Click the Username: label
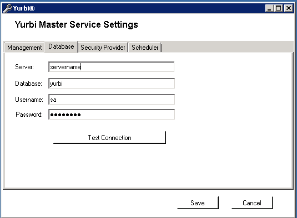The height and width of the screenshot is (218, 297). 29,100
